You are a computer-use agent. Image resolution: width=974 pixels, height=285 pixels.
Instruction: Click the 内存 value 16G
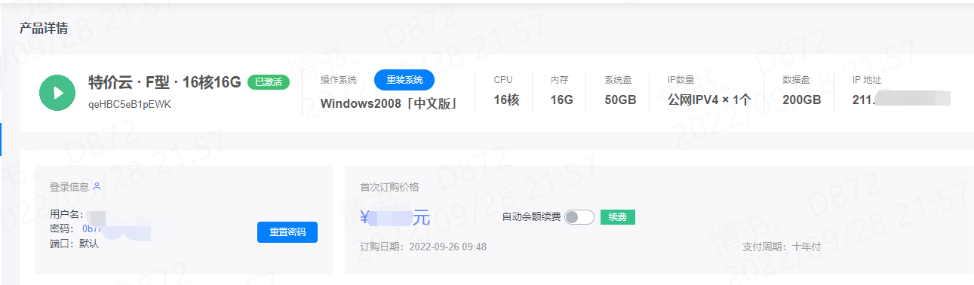pos(562,100)
